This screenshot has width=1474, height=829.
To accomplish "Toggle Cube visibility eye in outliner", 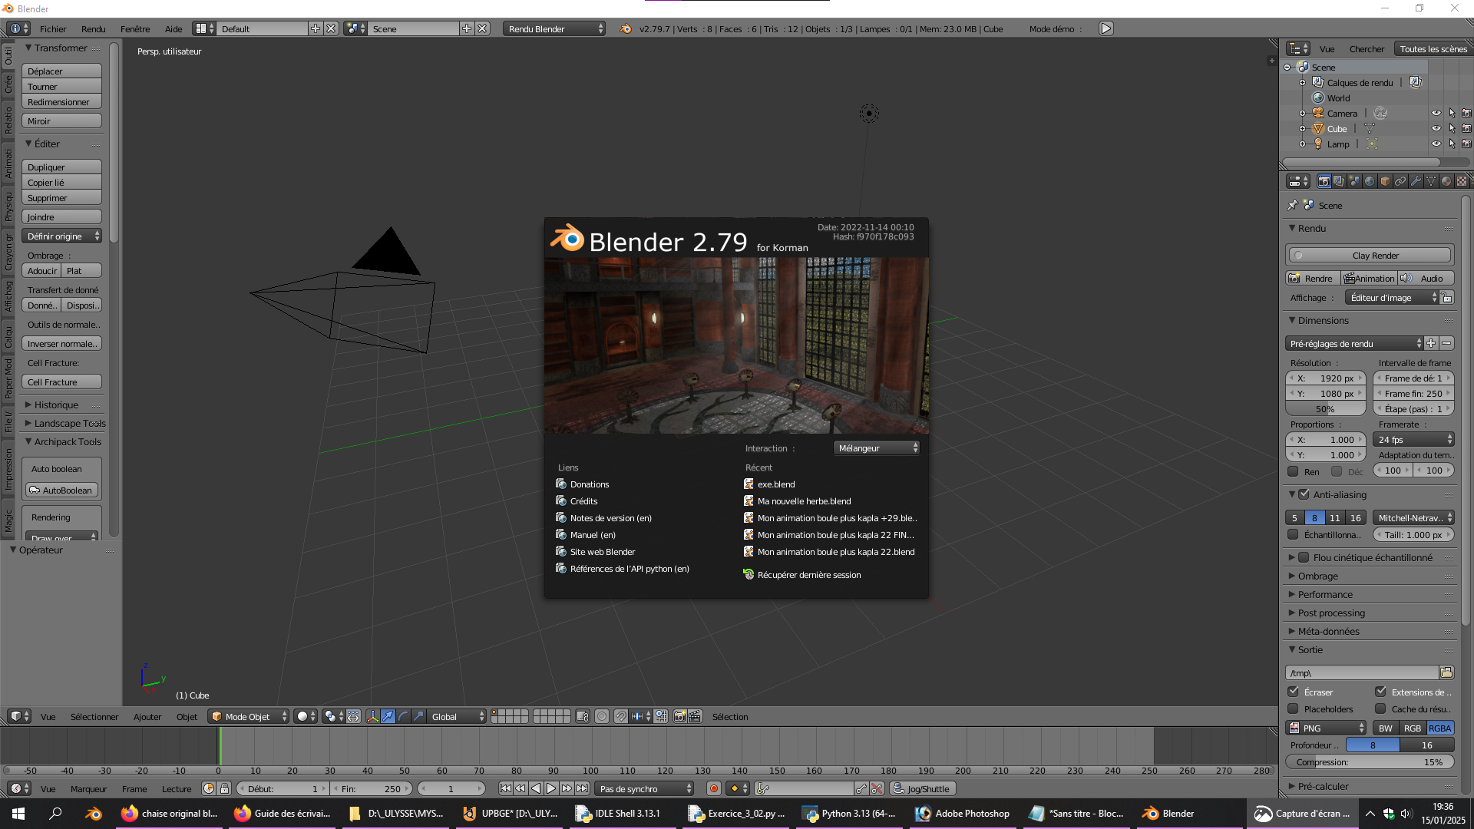I will 1436,128.
